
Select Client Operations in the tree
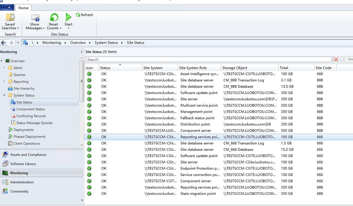tap(26, 143)
